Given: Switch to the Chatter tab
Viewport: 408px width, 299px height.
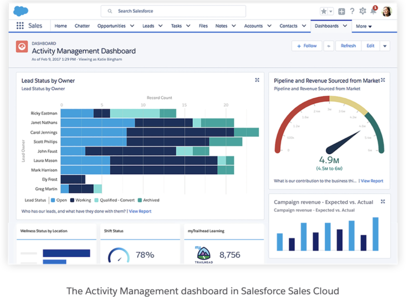Looking at the screenshot, I should (82, 26).
